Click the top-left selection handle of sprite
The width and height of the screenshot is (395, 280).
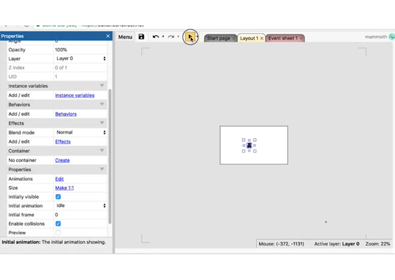tap(243, 140)
